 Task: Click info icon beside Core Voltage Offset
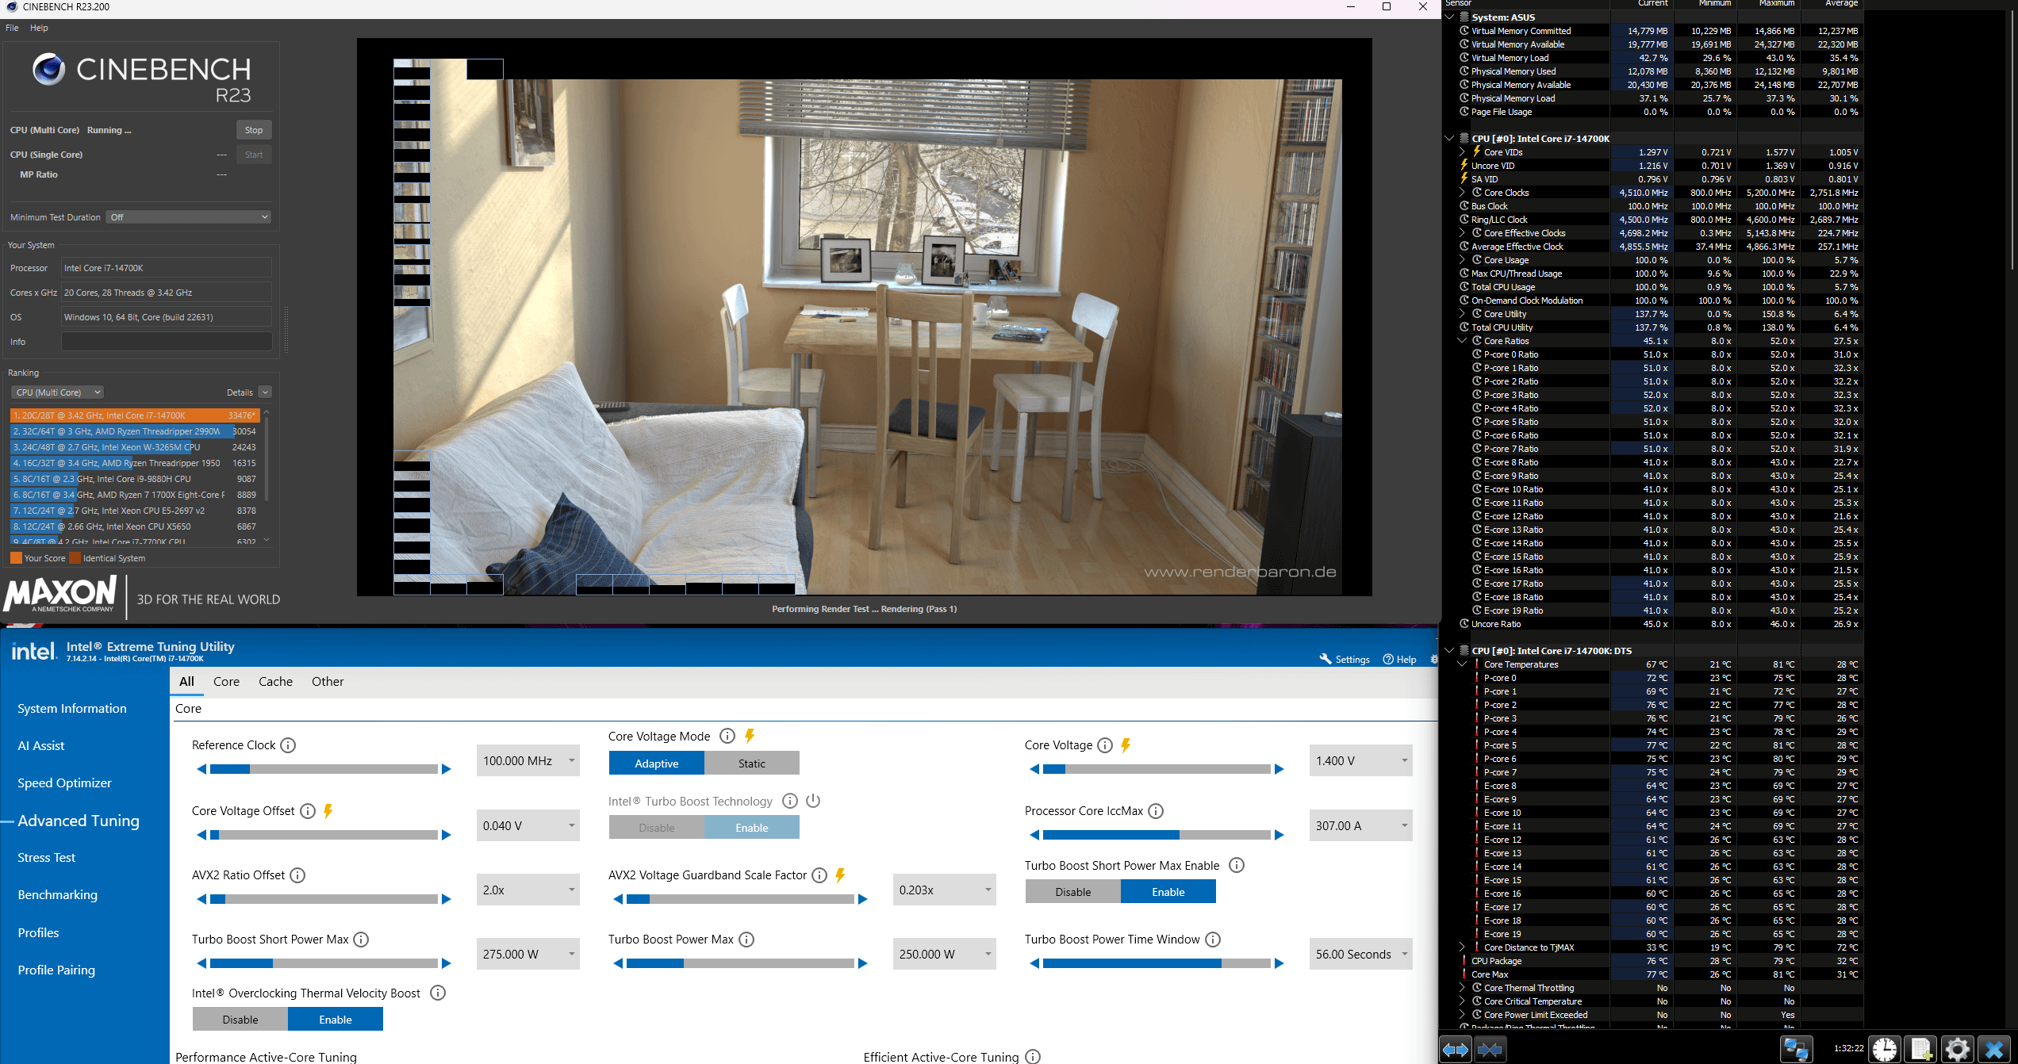pyautogui.click(x=308, y=811)
